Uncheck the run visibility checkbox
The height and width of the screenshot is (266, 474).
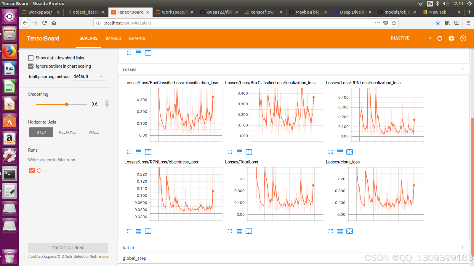coord(32,171)
